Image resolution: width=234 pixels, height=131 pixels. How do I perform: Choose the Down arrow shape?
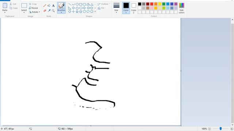click(70, 11)
